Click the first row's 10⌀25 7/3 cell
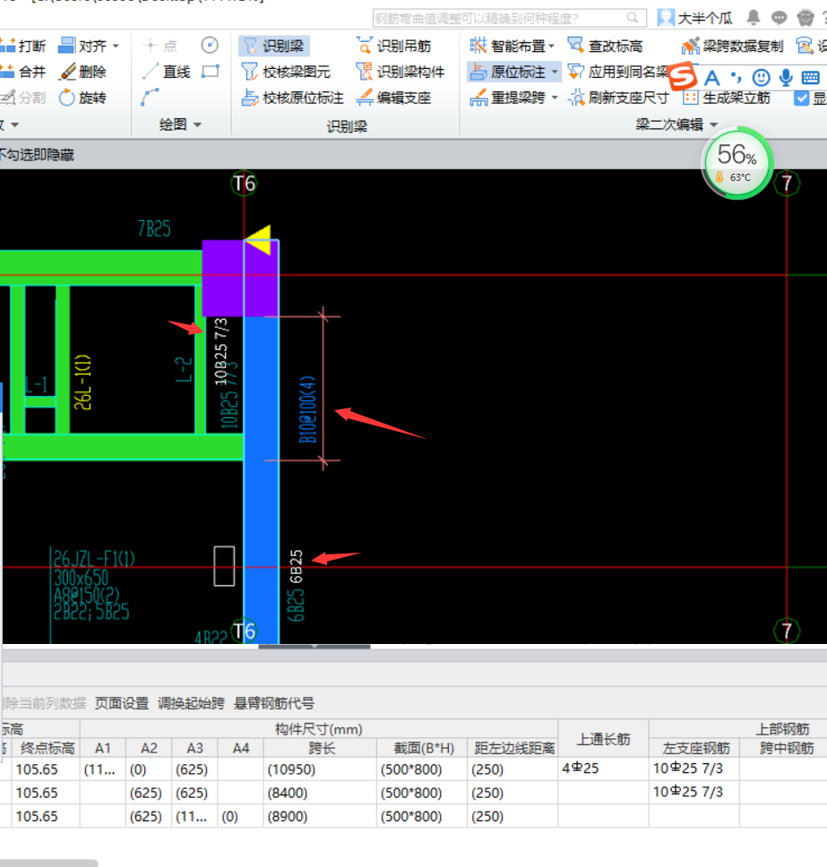827x867 pixels. pyautogui.click(x=694, y=768)
